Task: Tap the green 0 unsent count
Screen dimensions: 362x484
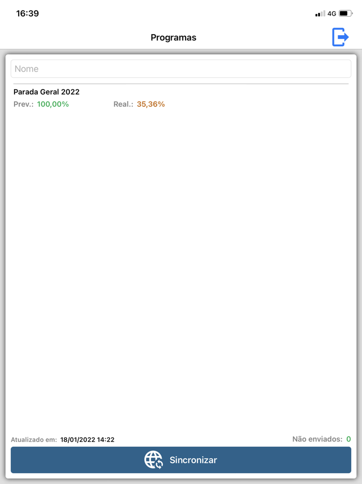Action: coord(349,439)
